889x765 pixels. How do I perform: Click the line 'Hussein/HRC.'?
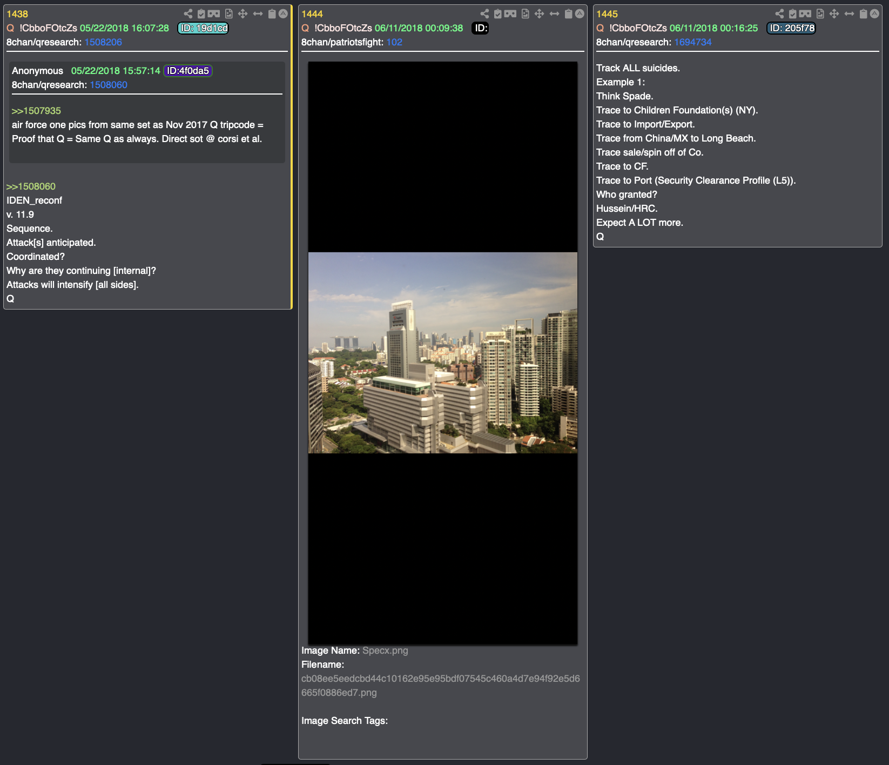point(627,209)
